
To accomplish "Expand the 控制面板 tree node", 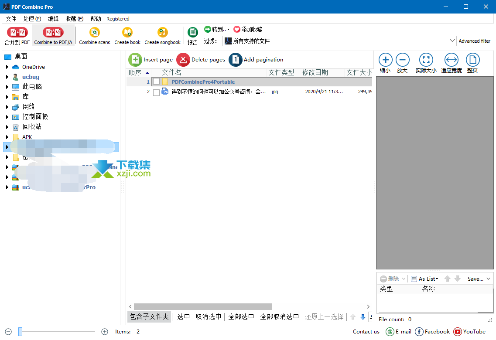I will (x=7, y=117).
